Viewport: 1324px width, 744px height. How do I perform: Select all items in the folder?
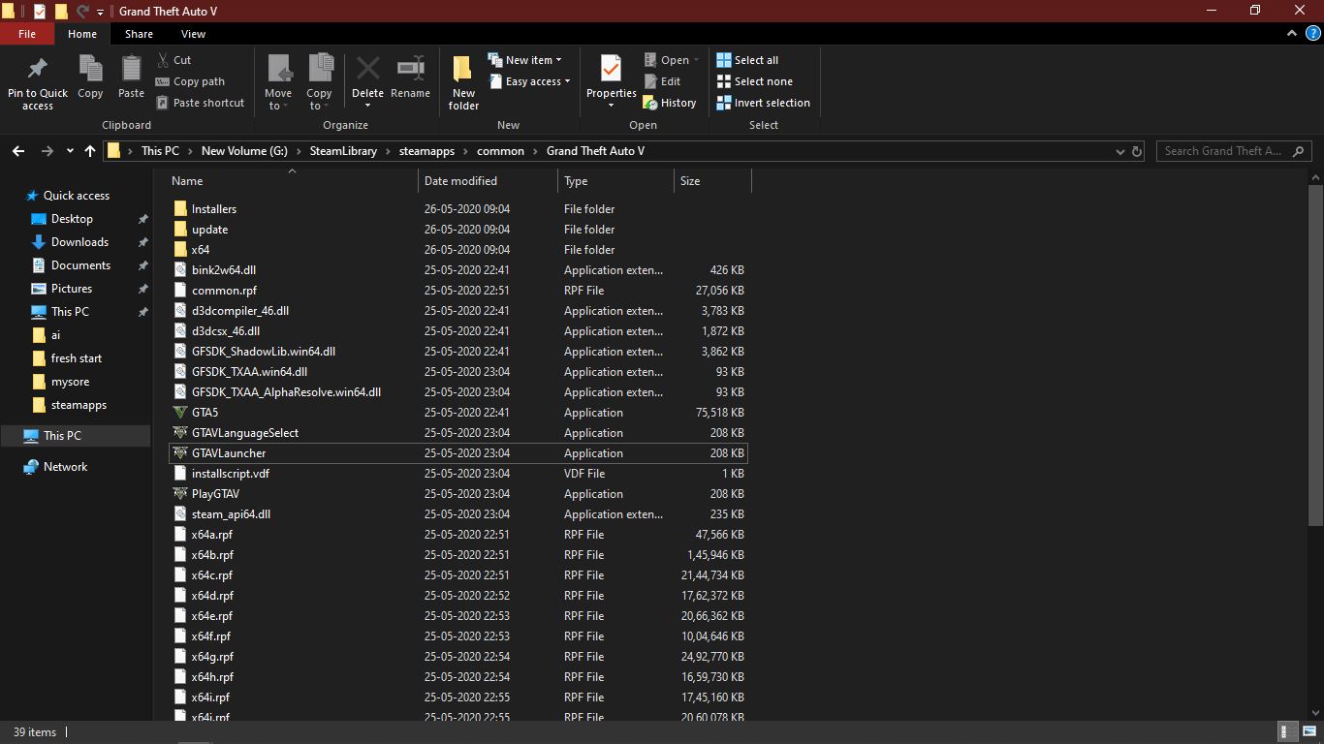tap(748, 59)
